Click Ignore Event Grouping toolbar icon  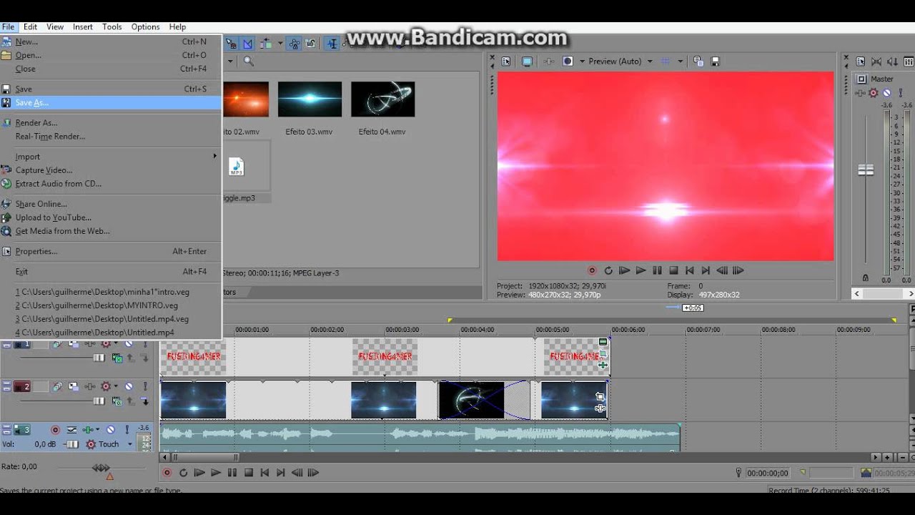[x=311, y=44]
